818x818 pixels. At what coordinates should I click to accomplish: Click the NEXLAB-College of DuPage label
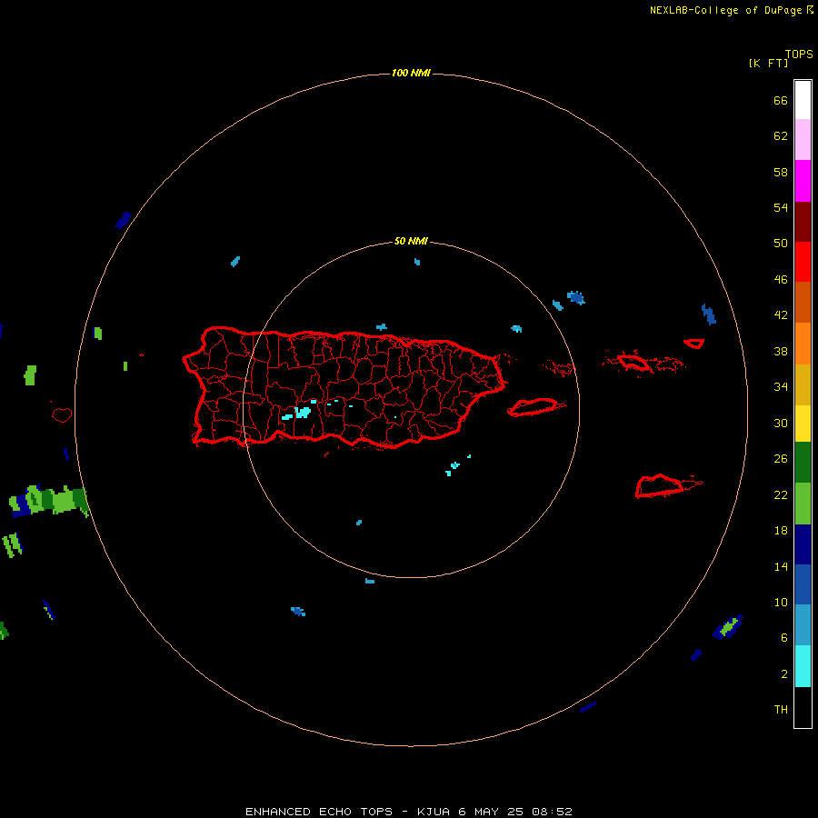point(725,10)
